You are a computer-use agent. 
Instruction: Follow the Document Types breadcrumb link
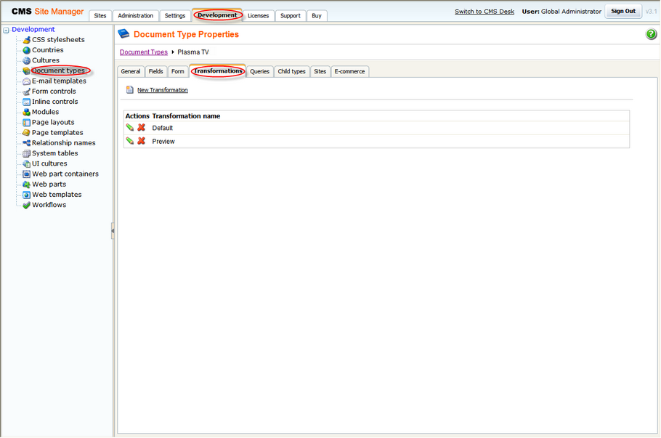pyautogui.click(x=144, y=52)
